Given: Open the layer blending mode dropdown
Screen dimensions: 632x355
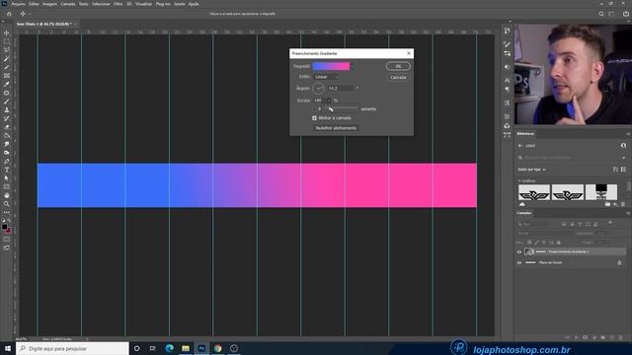Looking at the screenshot, I should 544,233.
